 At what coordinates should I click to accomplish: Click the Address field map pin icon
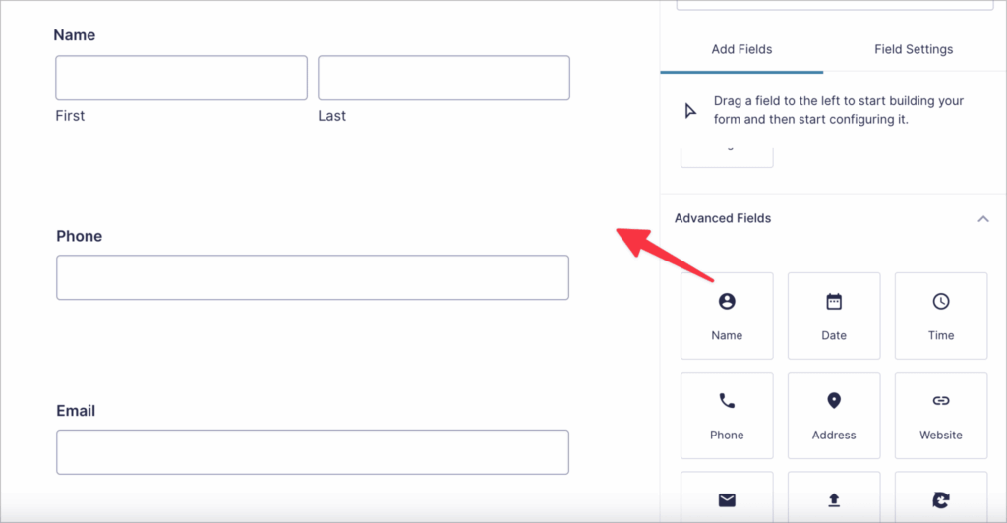[834, 401]
